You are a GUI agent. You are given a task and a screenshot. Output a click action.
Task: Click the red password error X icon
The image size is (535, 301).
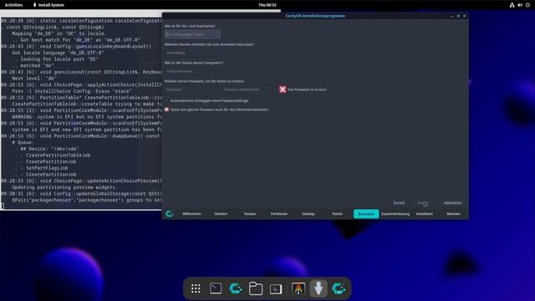(x=283, y=89)
